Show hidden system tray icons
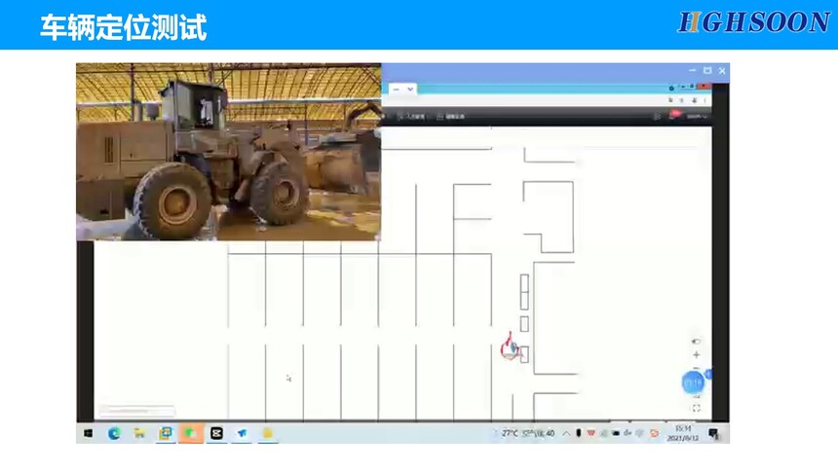 (567, 433)
